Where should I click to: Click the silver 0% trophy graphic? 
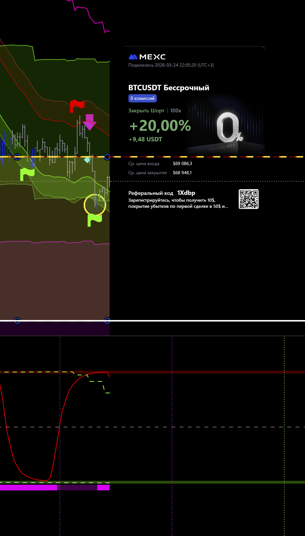229,128
